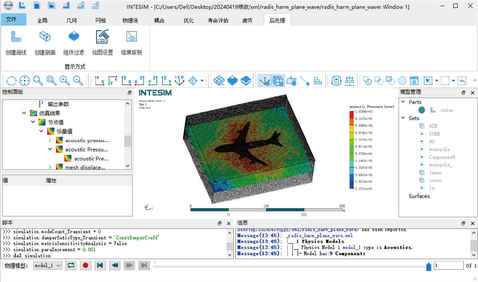
Task: Click the stepped bar layout icon
Action: (318, 81)
